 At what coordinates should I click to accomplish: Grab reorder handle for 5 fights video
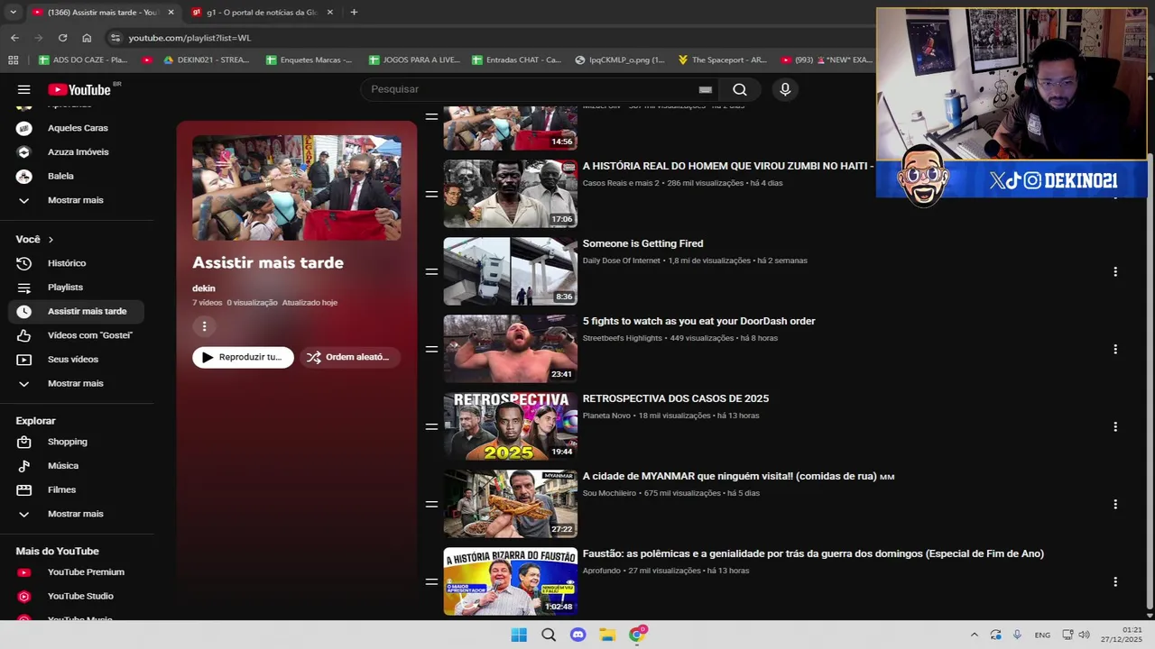pyautogui.click(x=431, y=349)
